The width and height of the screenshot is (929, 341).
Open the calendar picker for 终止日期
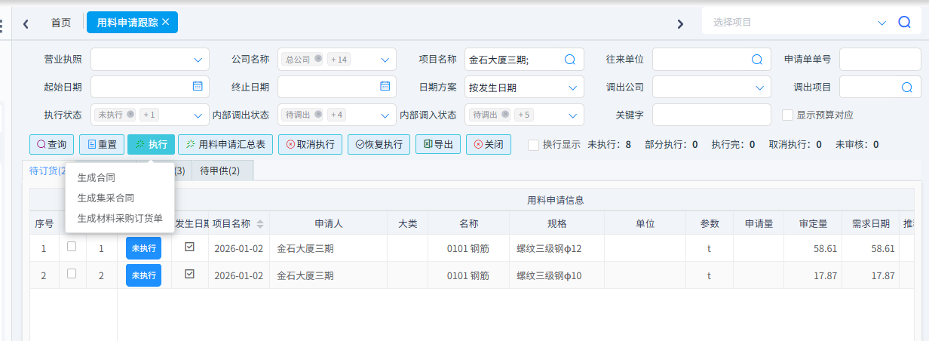point(385,87)
